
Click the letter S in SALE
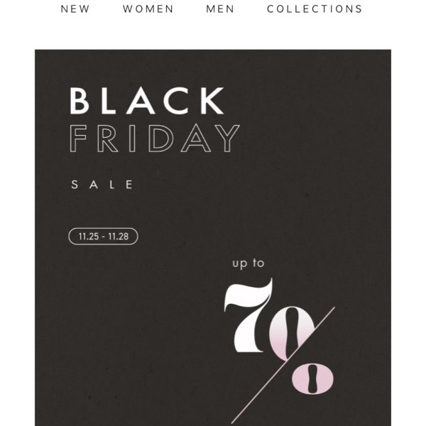click(74, 185)
